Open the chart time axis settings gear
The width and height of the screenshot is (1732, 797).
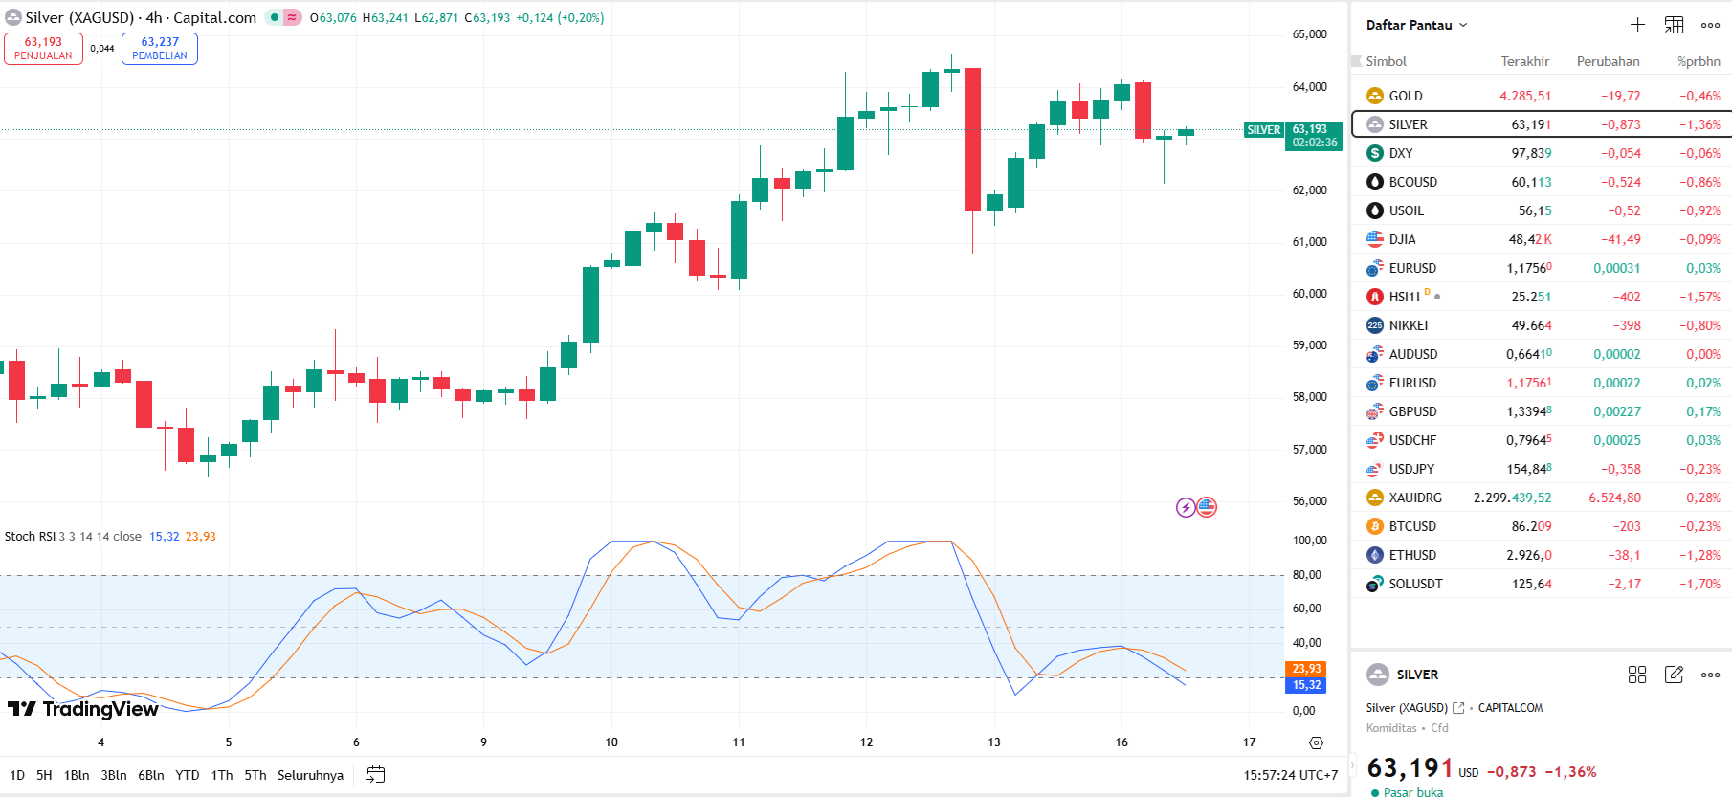(x=1316, y=742)
